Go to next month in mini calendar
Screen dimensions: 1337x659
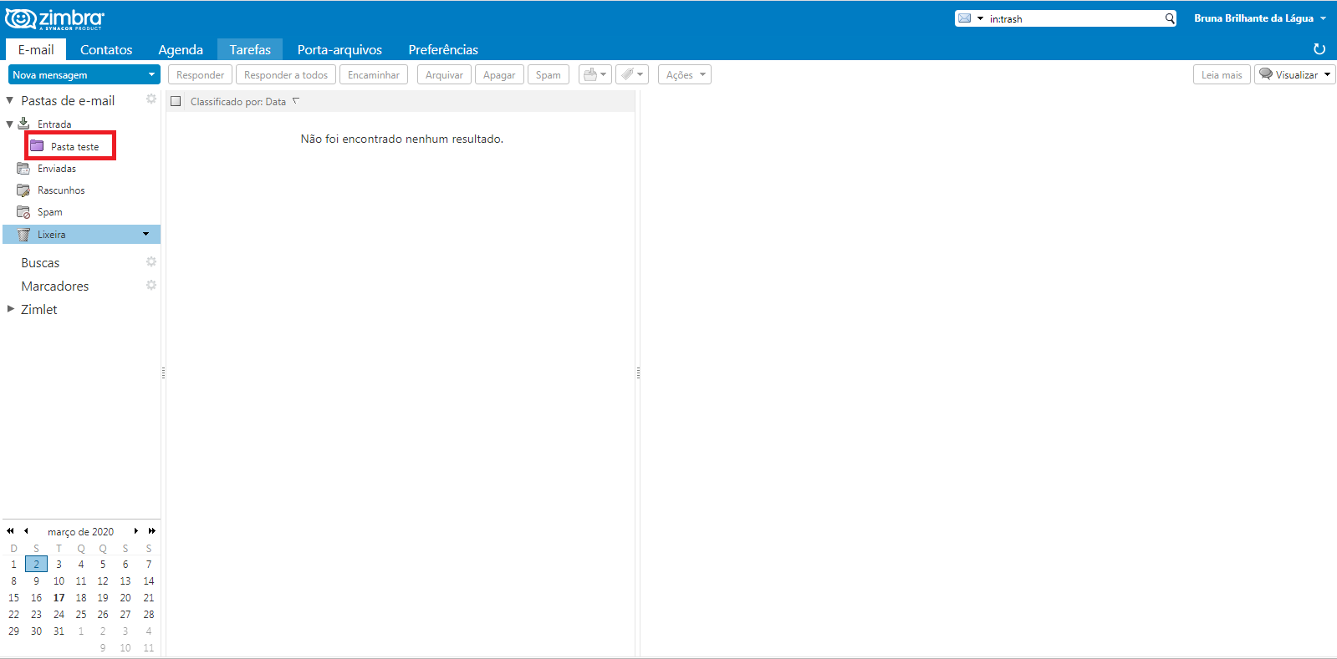[x=136, y=531]
